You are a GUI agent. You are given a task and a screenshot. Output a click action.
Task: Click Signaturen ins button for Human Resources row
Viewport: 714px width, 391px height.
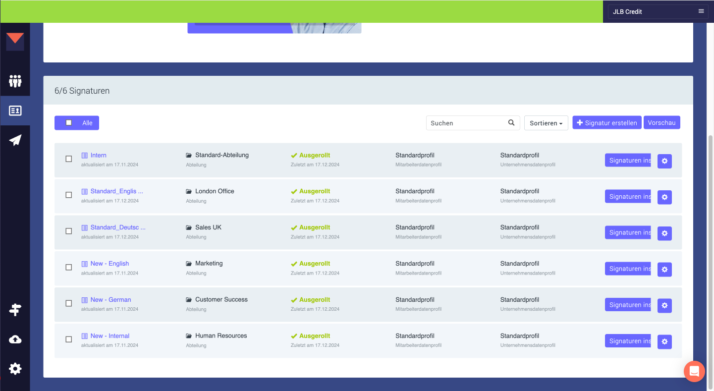[628, 341]
